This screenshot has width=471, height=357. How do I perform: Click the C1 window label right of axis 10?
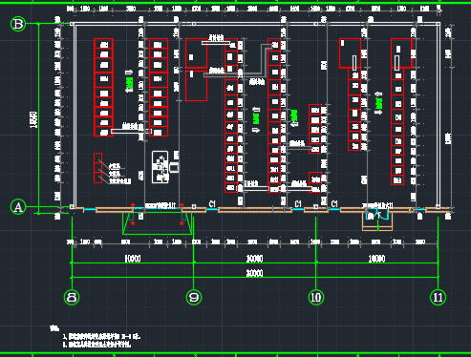click(334, 203)
